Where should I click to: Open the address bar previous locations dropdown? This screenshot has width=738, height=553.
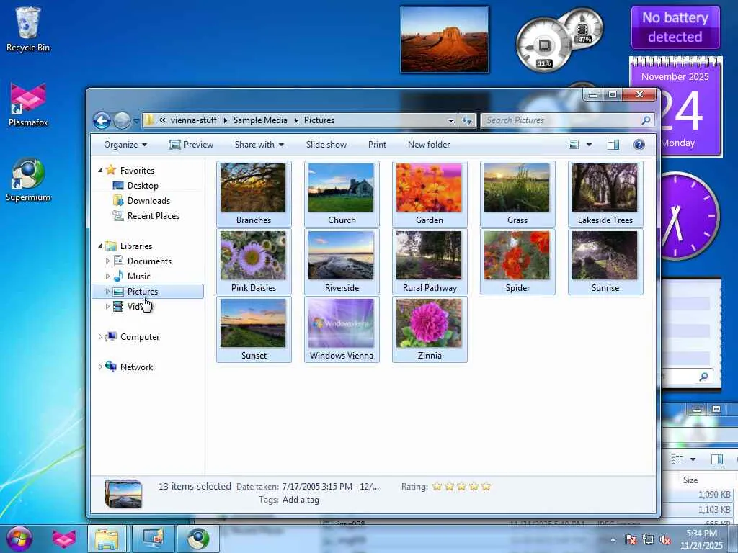click(450, 120)
